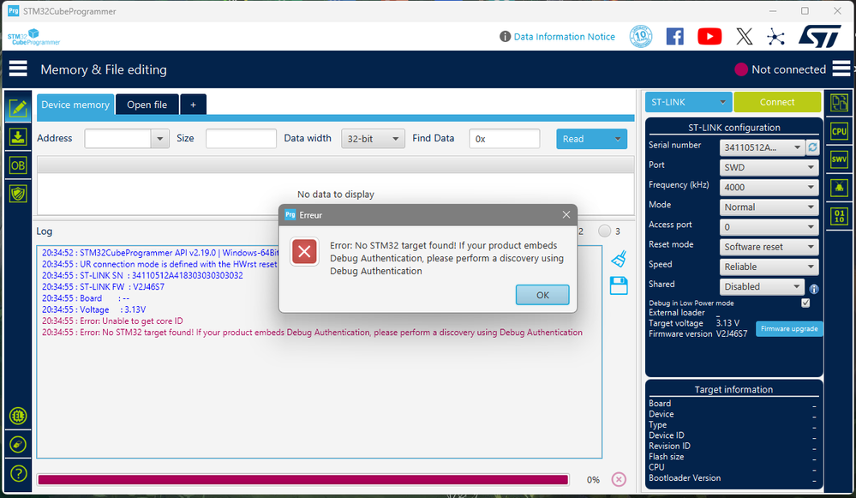Open the bug debug icon on right sidebar

click(839, 188)
